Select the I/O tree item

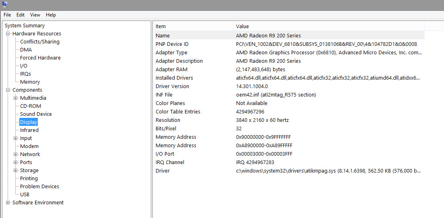coord(23,66)
